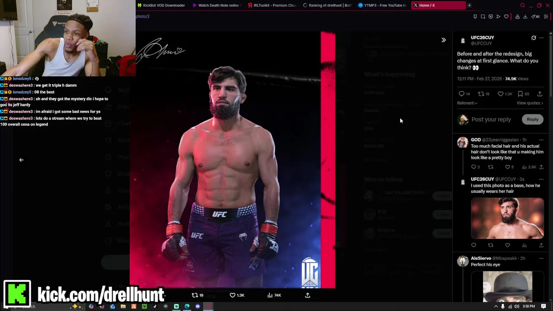Add page to bookmarks with heart icon
This screenshot has height=311, width=553.
pyautogui.click(x=506, y=16)
